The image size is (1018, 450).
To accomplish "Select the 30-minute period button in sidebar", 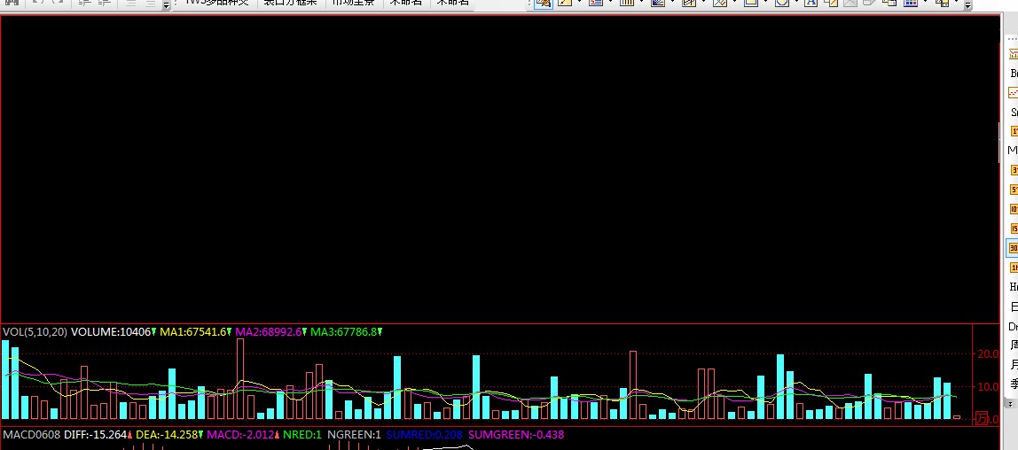I will (1014, 248).
